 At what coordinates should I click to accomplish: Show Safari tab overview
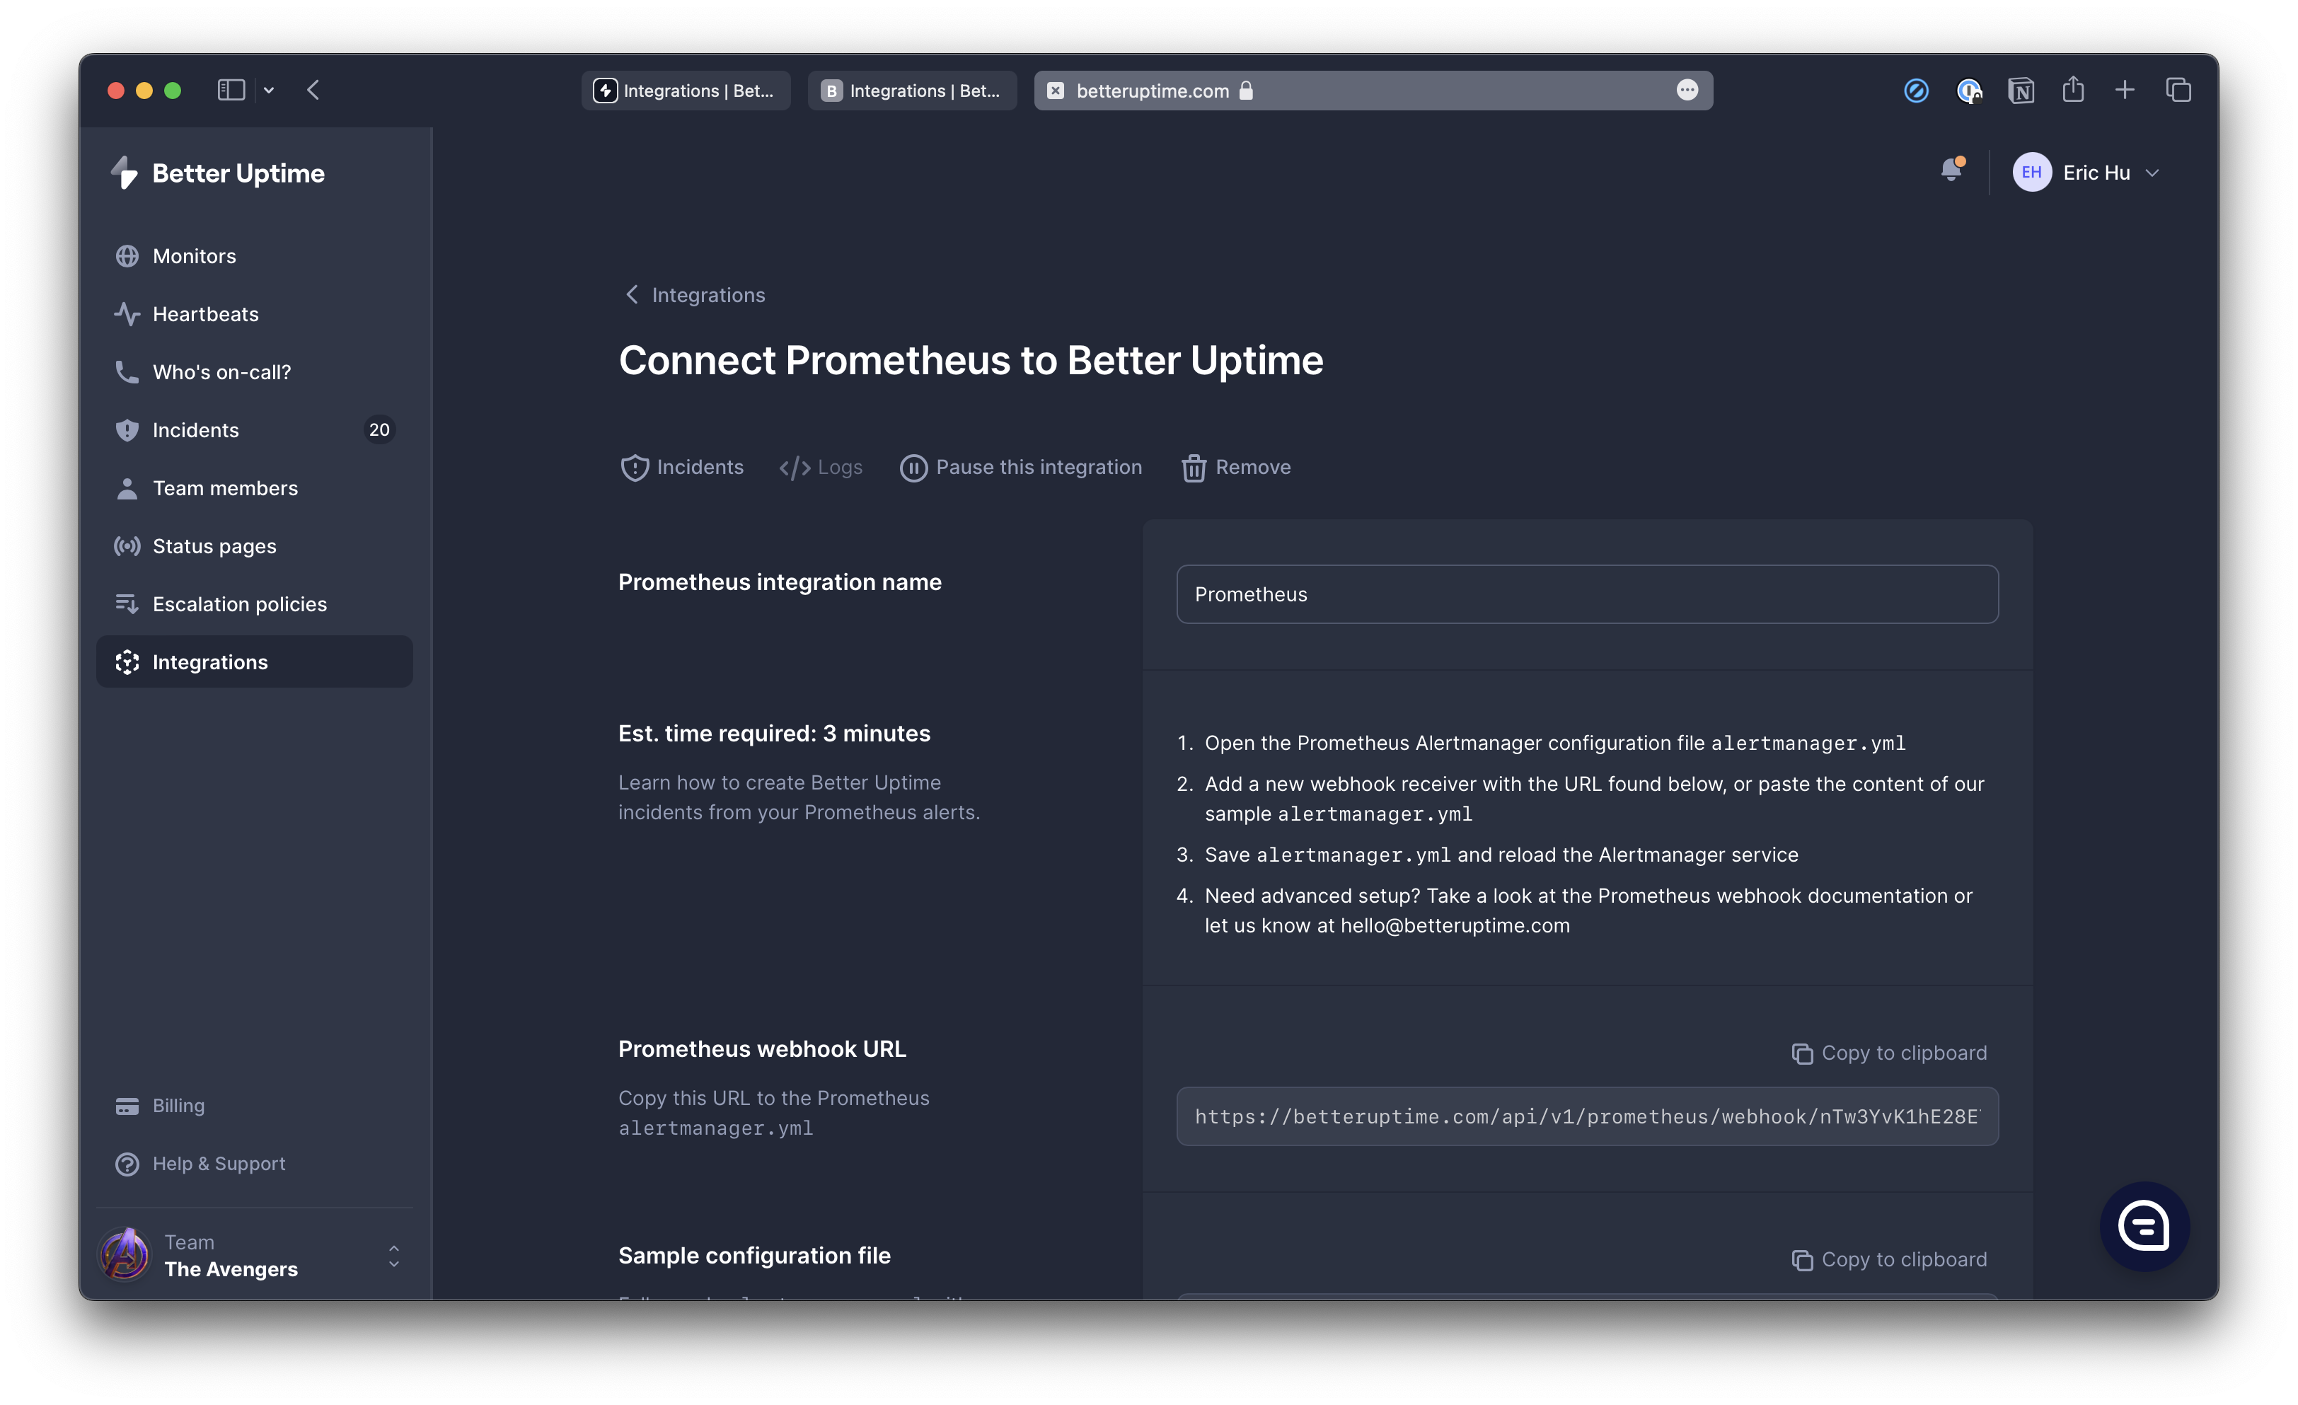click(2178, 91)
